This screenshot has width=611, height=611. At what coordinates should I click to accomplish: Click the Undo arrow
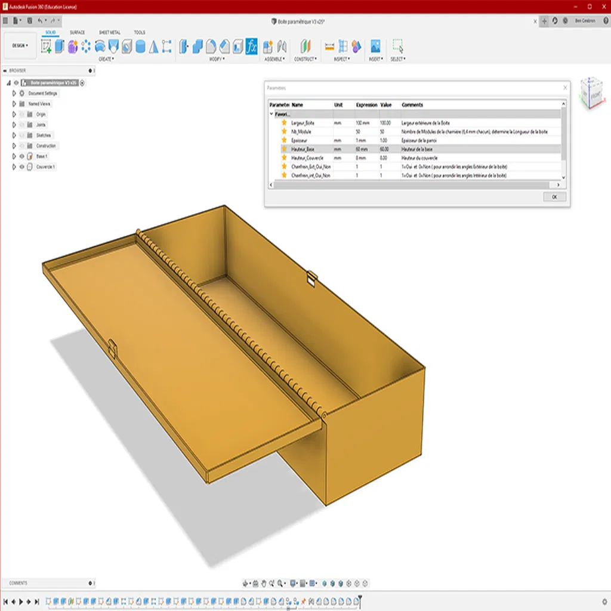(x=40, y=21)
